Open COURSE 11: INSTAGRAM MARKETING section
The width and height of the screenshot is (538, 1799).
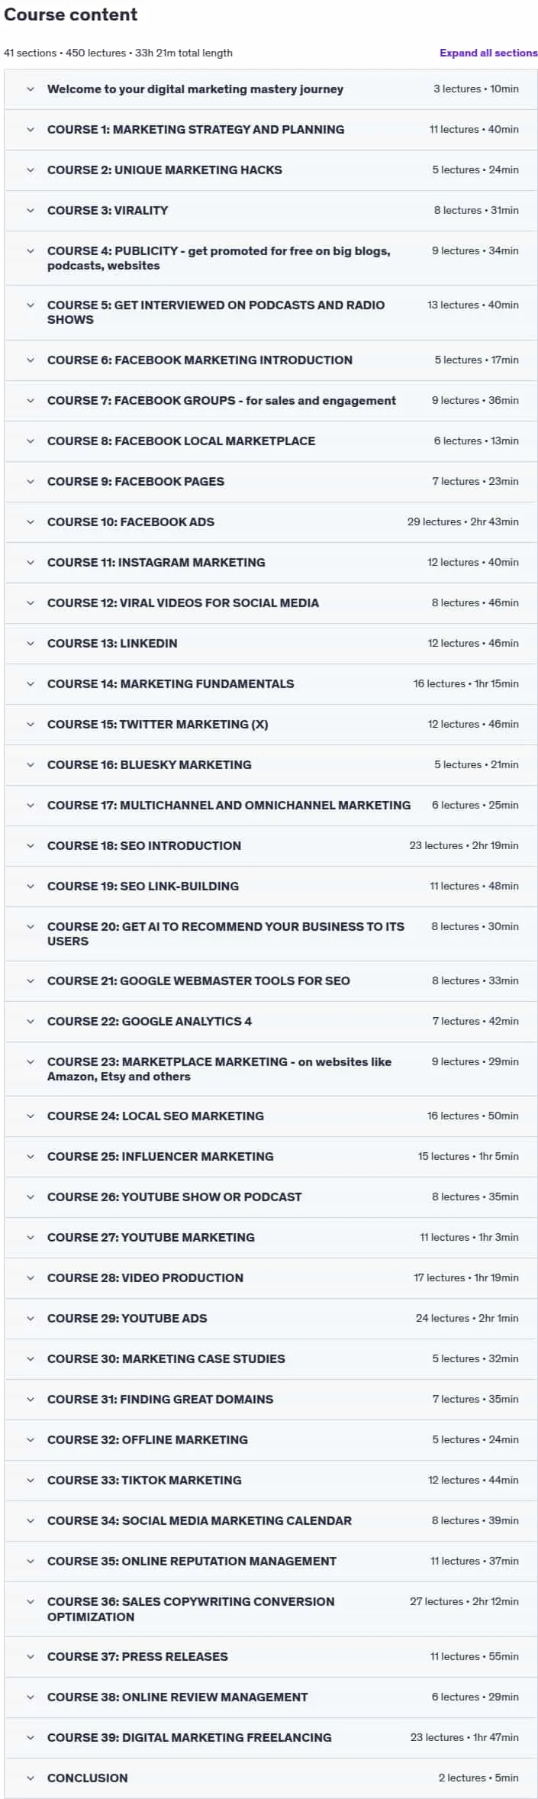[271, 563]
